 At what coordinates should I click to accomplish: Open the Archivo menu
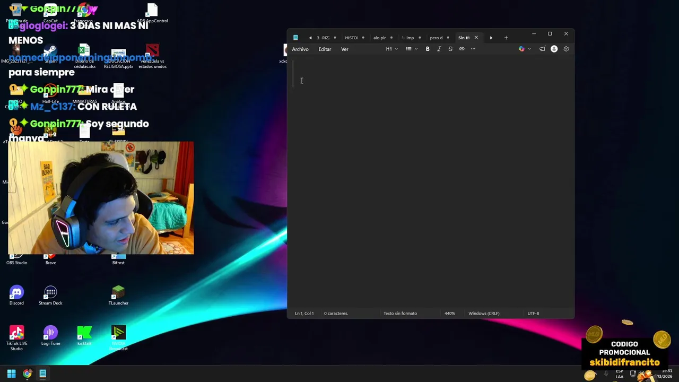coord(300,49)
